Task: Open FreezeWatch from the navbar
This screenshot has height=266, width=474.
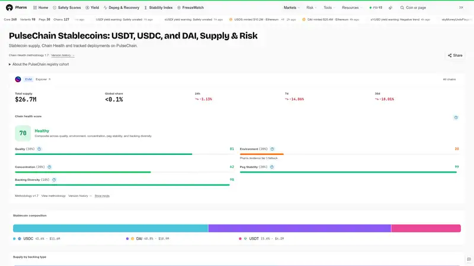Action: click(190, 8)
